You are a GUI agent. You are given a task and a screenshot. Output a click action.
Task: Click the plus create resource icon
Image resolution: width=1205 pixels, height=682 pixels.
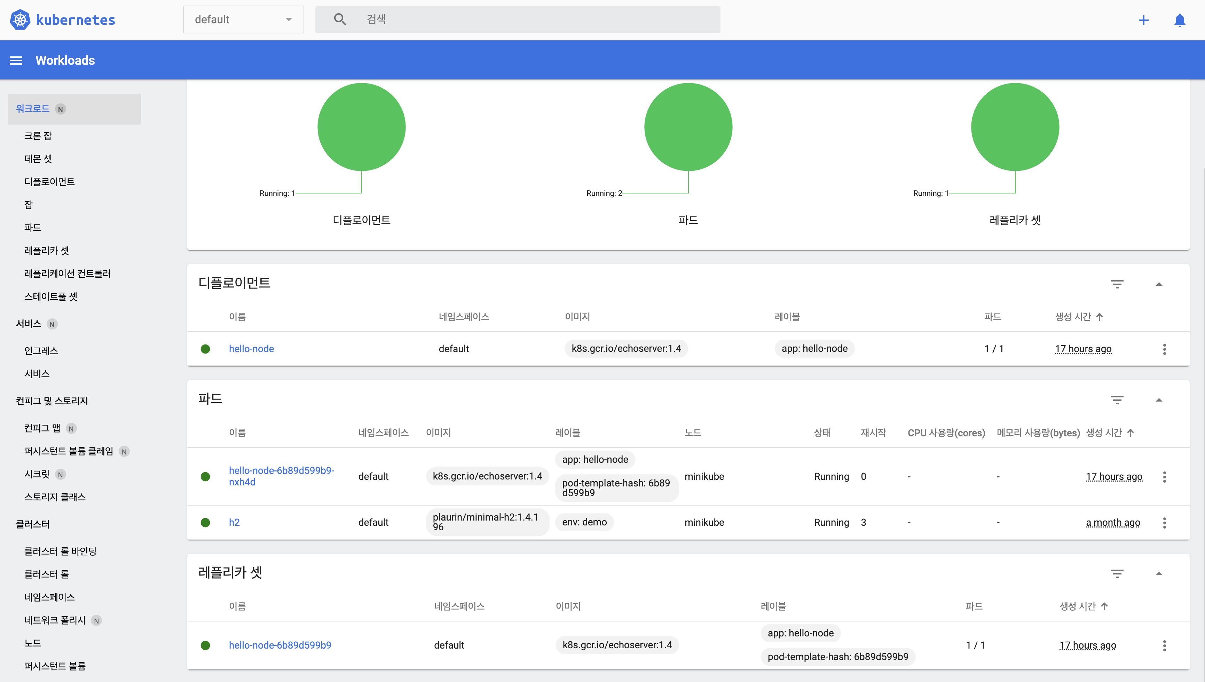click(1143, 20)
